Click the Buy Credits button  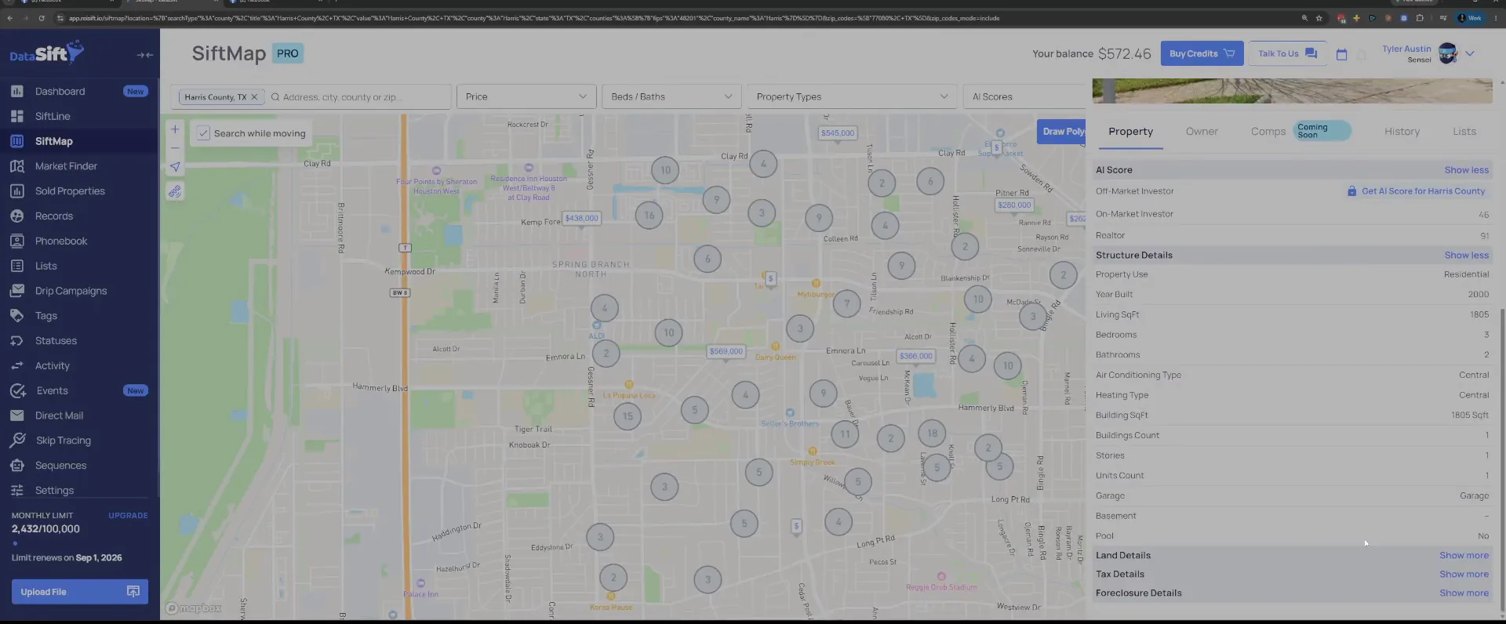pos(1202,53)
